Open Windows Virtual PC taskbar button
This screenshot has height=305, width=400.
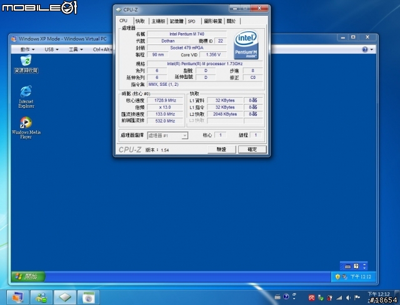[17, 297]
